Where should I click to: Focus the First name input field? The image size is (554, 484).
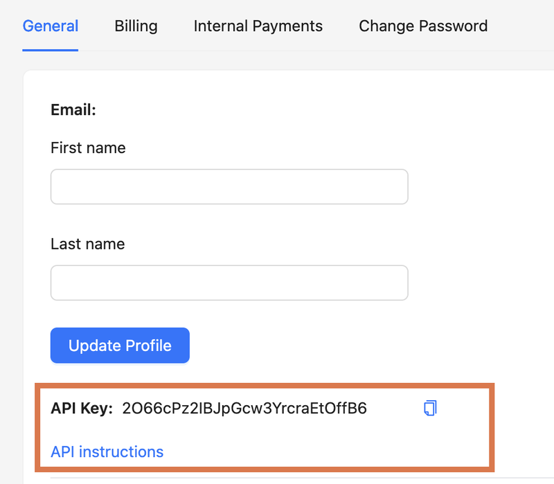pos(229,187)
